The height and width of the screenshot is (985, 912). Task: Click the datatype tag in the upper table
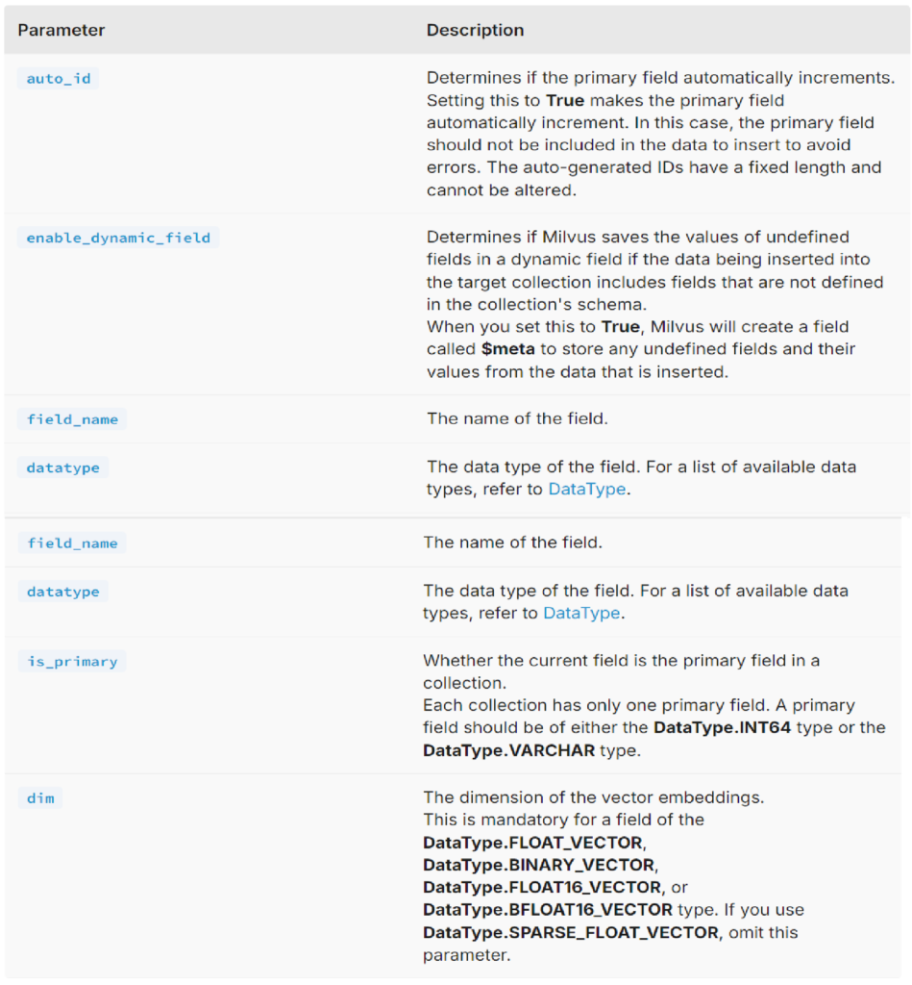pos(63,467)
